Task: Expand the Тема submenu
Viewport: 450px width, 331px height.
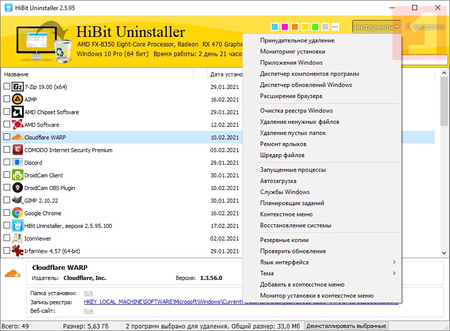Action: [x=322, y=273]
